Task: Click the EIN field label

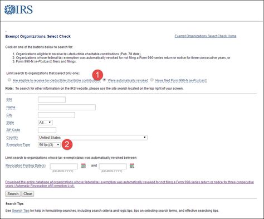Action: tap(9, 100)
